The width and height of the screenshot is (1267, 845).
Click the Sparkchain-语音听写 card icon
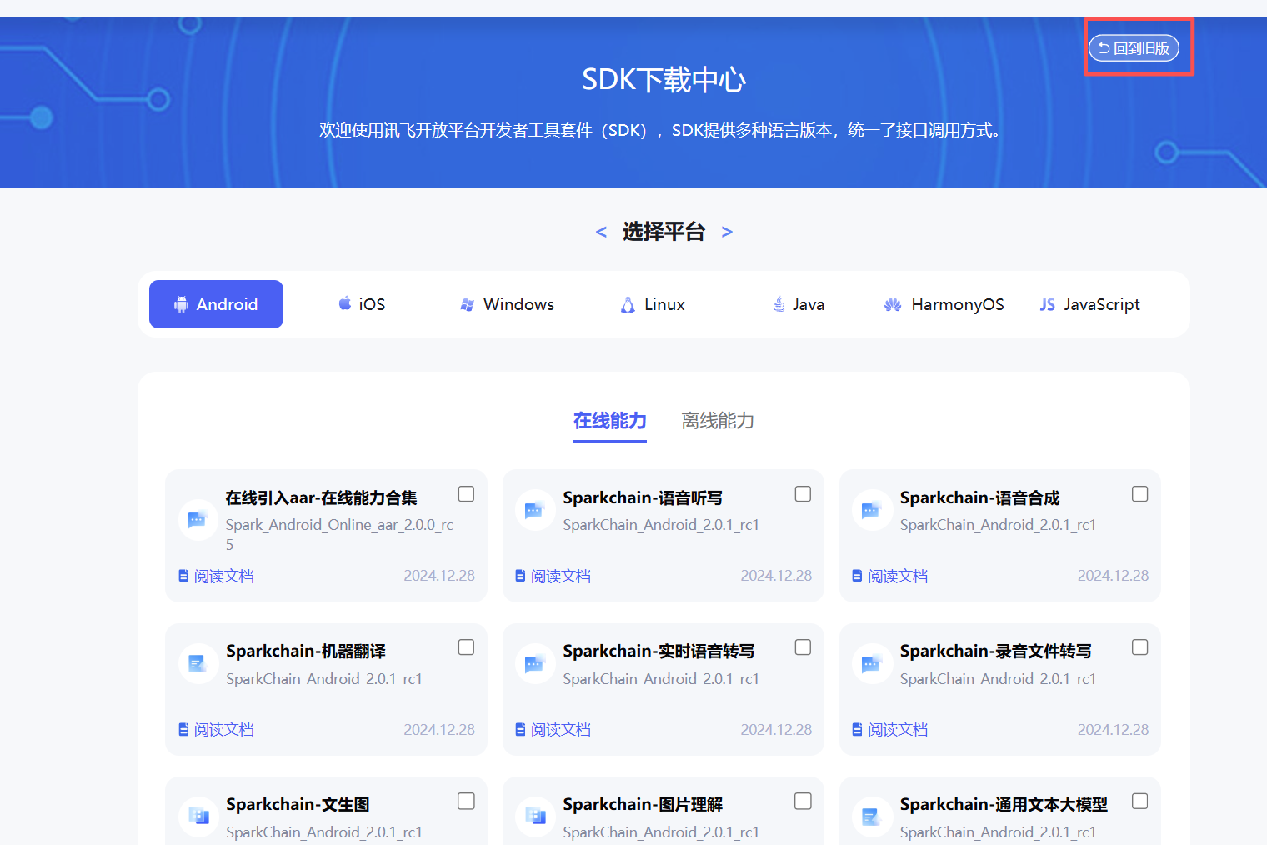[x=535, y=509]
